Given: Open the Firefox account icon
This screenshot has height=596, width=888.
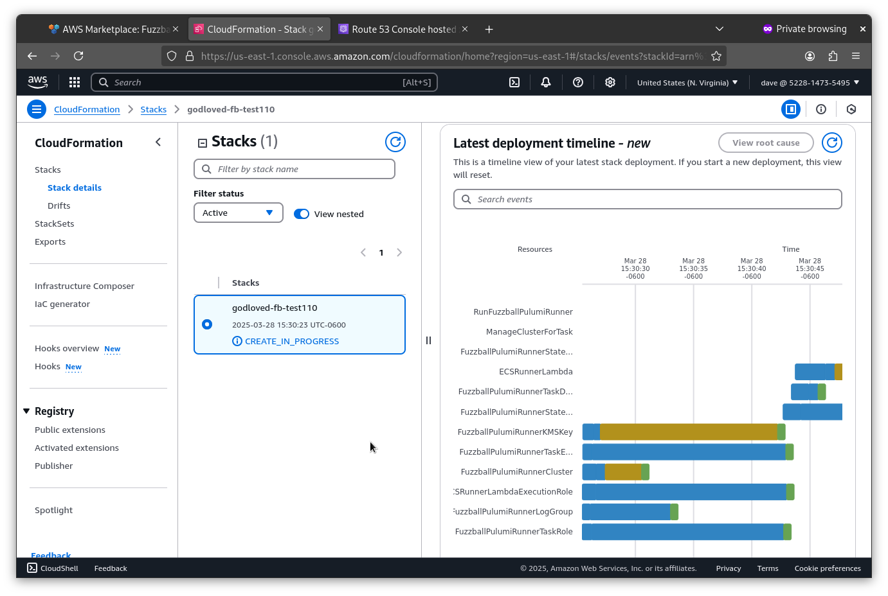Looking at the screenshot, I should tap(810, 56).
